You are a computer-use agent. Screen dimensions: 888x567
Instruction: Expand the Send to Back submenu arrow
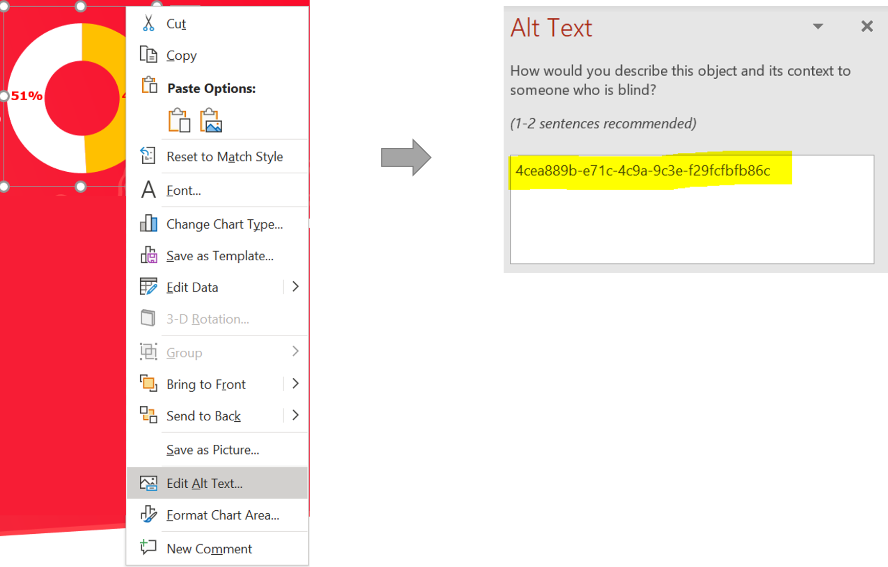point(295,415)
